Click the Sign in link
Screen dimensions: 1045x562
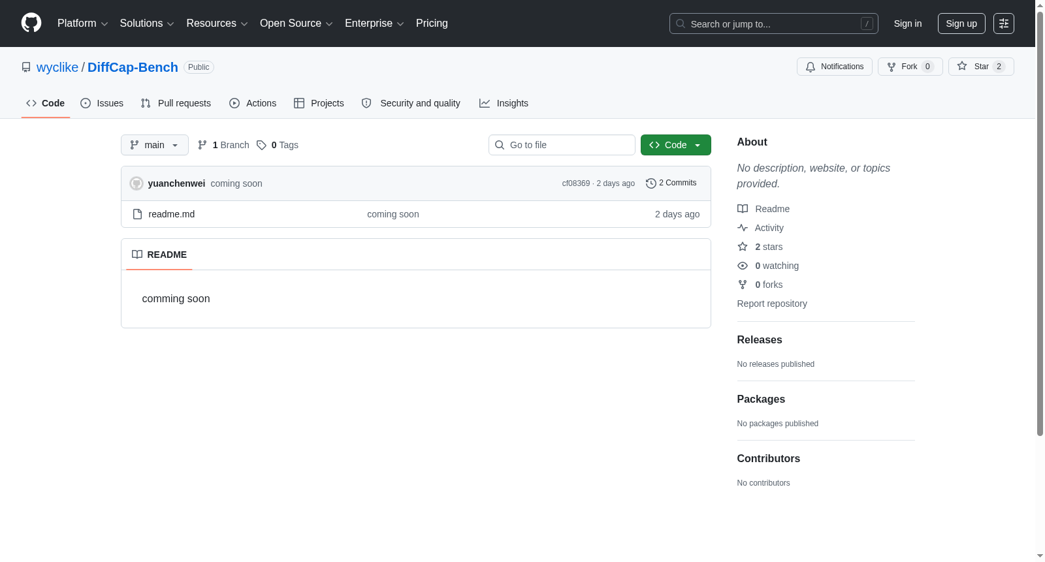(x=908, y=23)
